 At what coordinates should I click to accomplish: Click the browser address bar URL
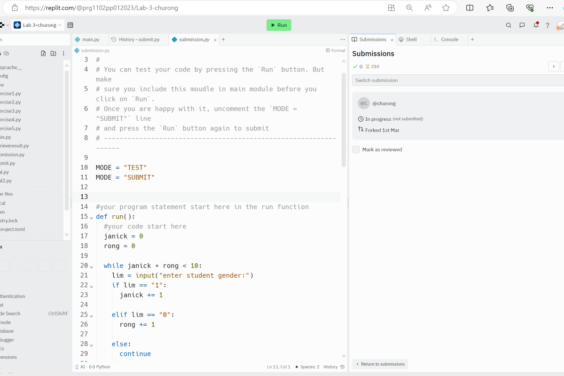point(102,8)
